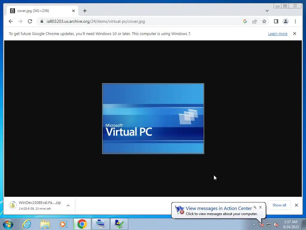The image size is (306, 230).
Task: View site information lock icon
Action: pos(42,21)
